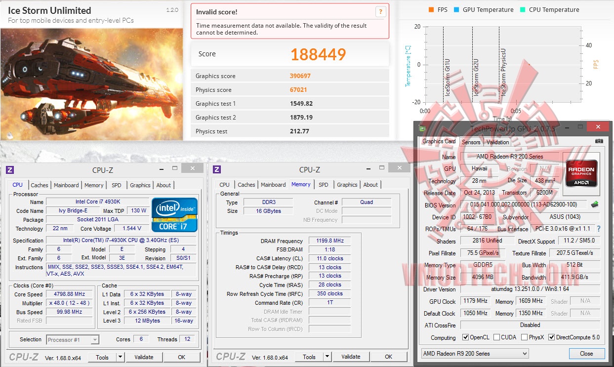
Task: Switch to Validation tab in GPU-Z
Action: click(497, 142)
